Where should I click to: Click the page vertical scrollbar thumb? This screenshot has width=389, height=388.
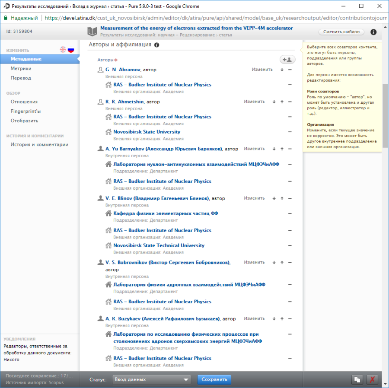[385, 116]
